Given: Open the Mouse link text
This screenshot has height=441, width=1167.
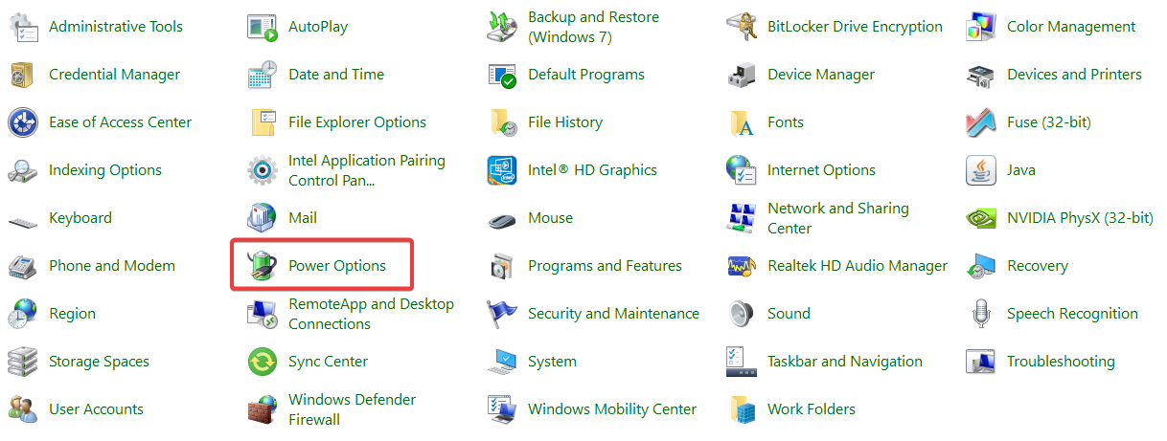Looking at the screenshot, I should [x=550, y=218].
